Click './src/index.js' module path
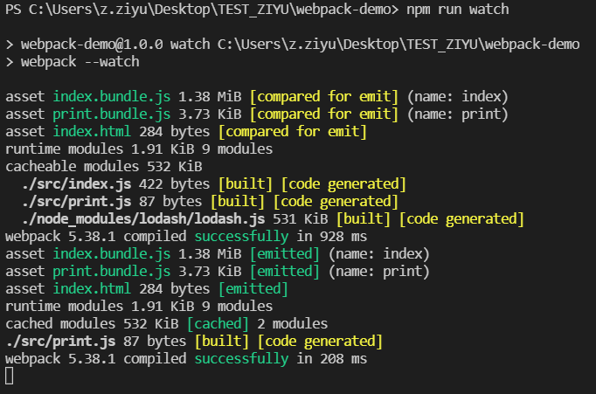This screenshot has height=394, width=596. (x=76, y=183)
